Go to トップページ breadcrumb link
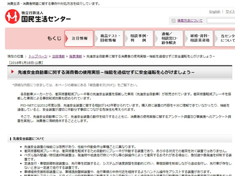Image resolution: width=235 pixels, height=176 pixels. pyautogui.click(x=38, y=56)
